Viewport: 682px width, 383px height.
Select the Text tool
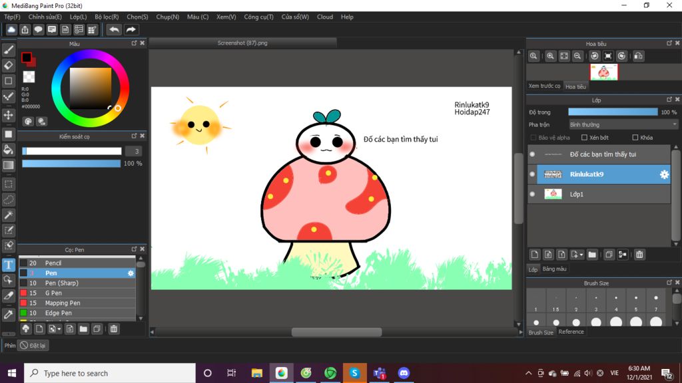click(8, 265)
